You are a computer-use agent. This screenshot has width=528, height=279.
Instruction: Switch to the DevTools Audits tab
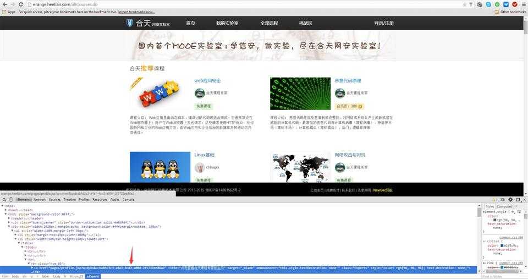tap(115, 199)
